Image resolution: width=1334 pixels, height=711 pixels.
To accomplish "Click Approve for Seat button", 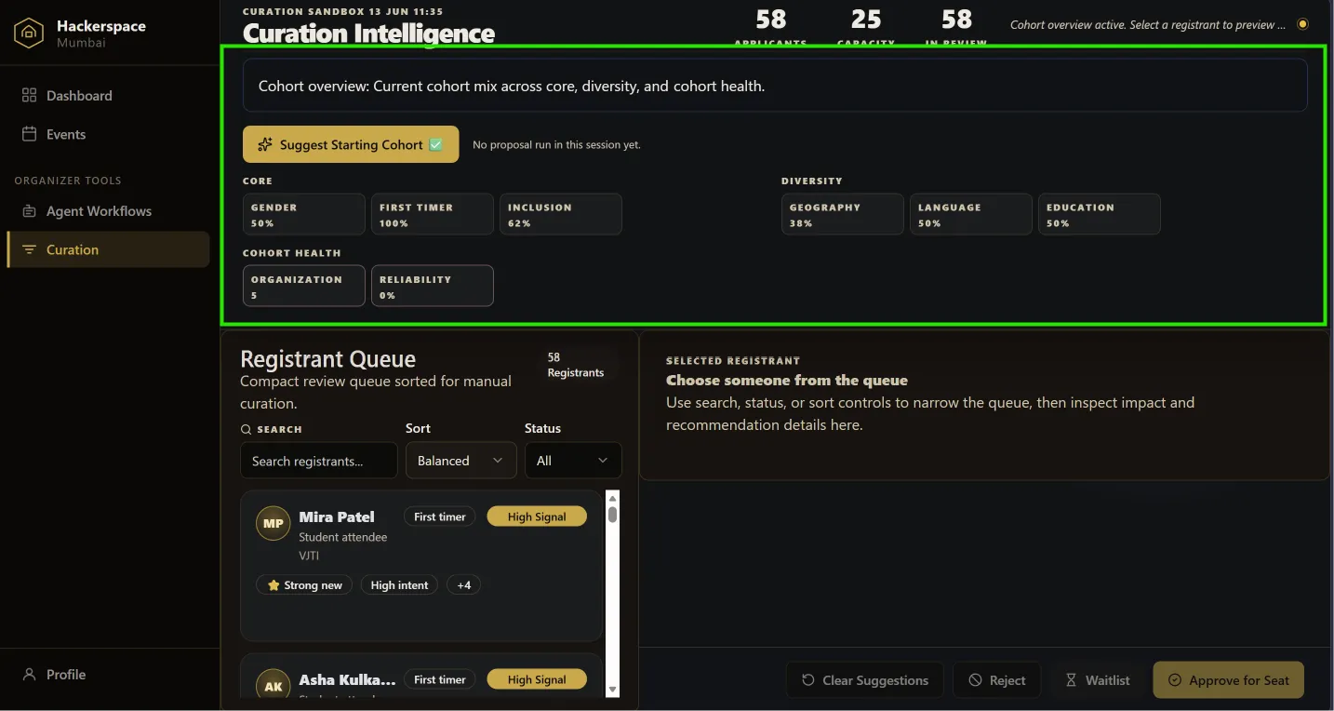I will (x=1229, y=680).
